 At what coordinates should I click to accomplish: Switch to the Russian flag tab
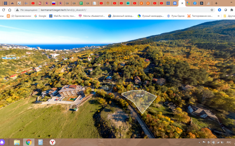(54, 3)
